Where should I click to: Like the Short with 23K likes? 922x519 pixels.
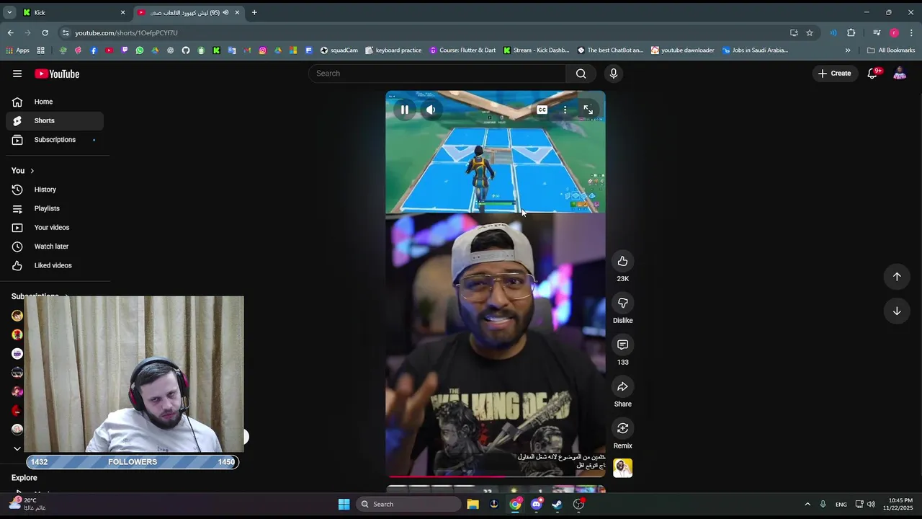[622, 261]
